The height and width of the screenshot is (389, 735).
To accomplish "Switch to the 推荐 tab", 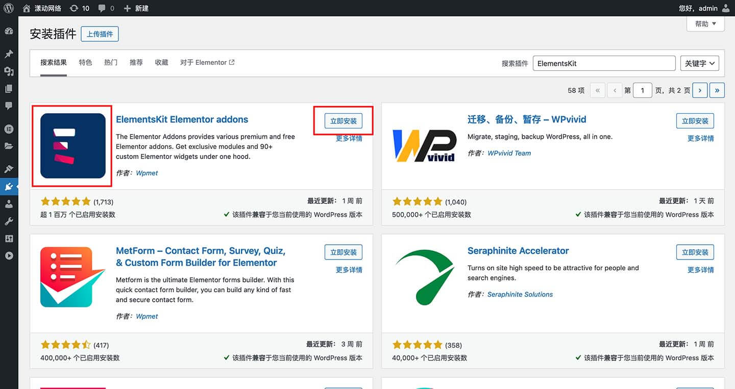I will pos(136,63).
